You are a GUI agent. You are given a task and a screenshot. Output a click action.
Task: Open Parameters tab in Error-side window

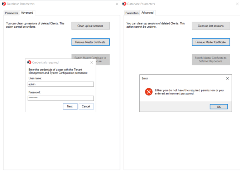[x=132, y=13]
